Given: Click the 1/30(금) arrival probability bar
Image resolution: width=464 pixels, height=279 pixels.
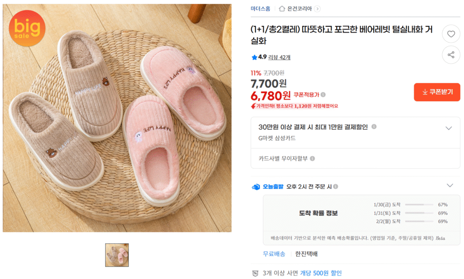Looking at the screenshot, I should pyautogui.click(x=420, y=205).
